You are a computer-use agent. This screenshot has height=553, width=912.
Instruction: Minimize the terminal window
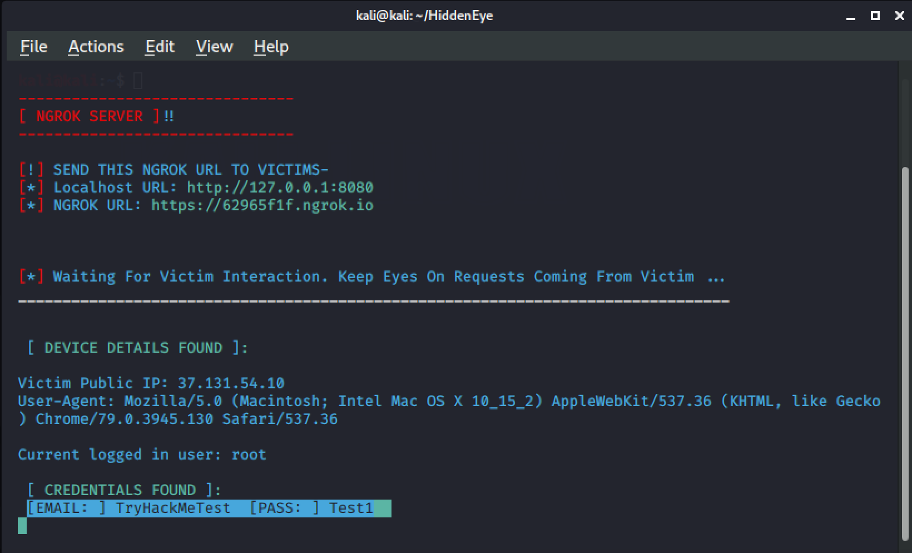850,16
